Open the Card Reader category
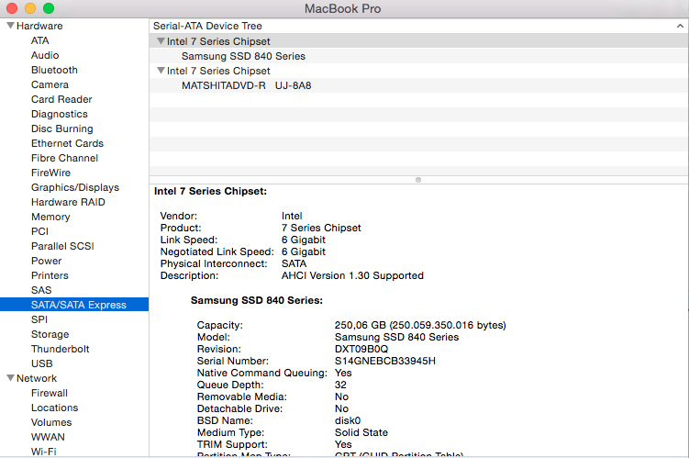This screenshot has width=689, height=458. (61, 99)
